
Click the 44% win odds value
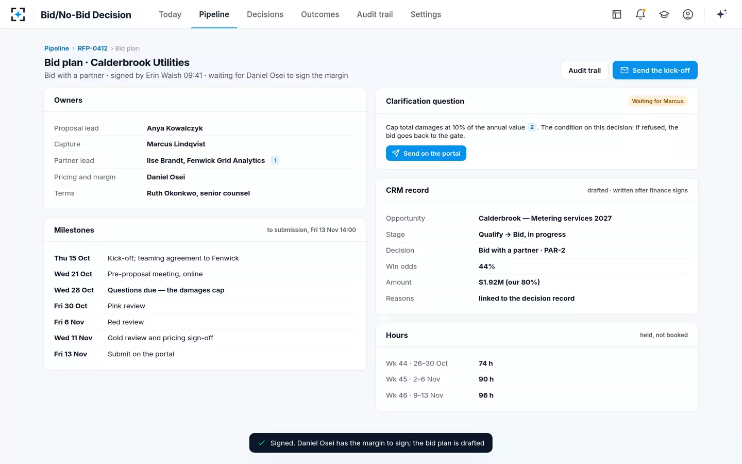(486, 267)
